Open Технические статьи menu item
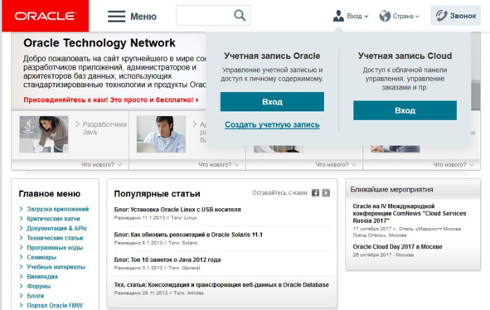The width and height of the screenshot is (490, 310). click(55, 238)
